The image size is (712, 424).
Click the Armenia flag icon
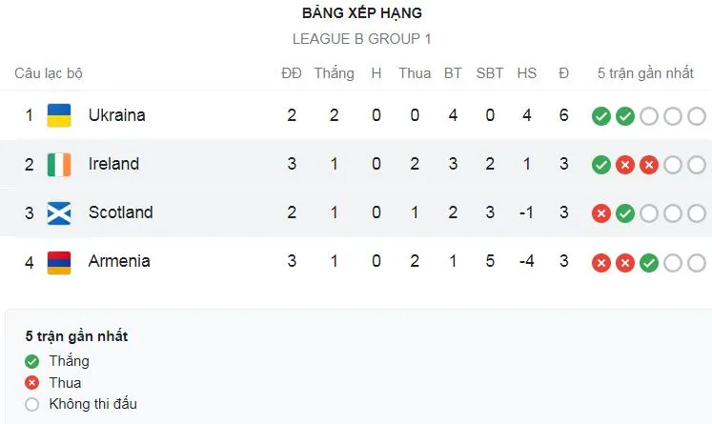click(x=59, y=261)
